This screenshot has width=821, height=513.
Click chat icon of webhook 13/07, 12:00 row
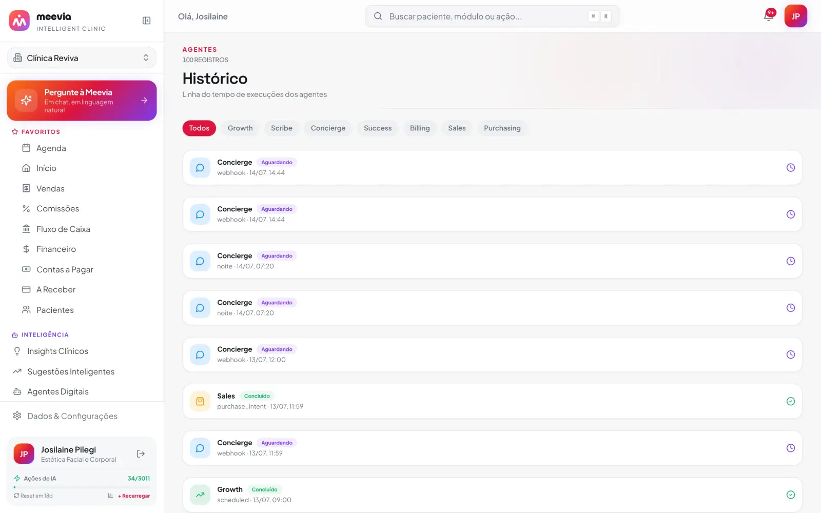pos(200,354)
